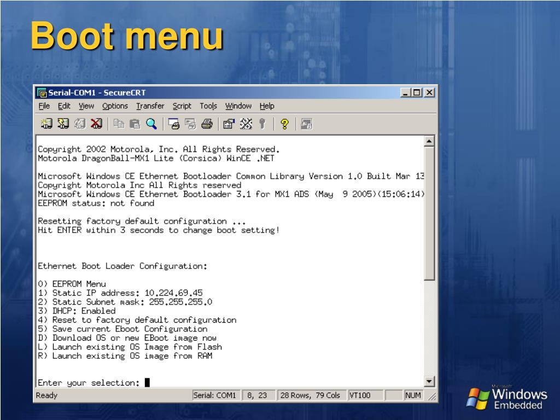
Task: Minimize the SecureCRT window
Action: click(405, 93)
